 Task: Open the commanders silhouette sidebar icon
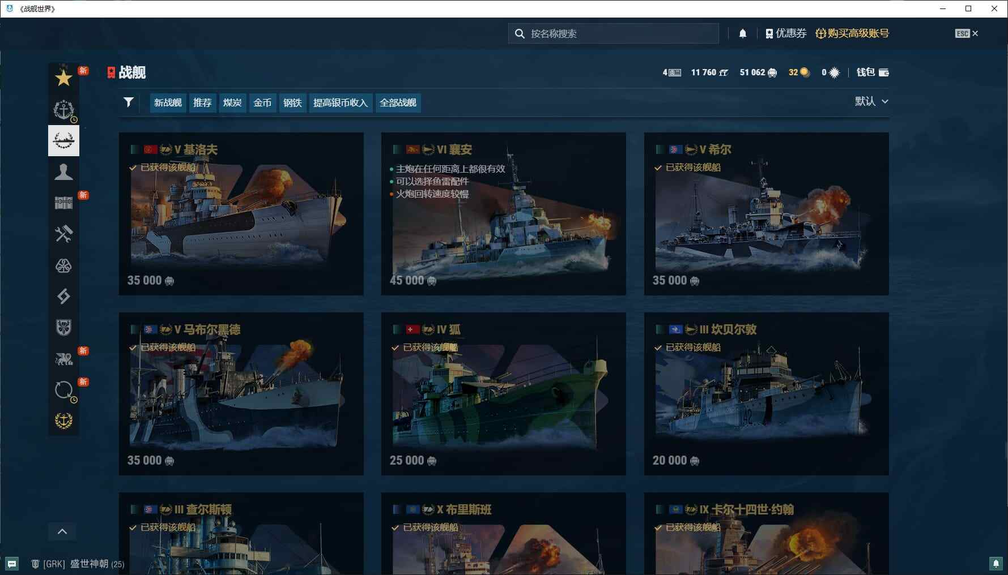(x=63, y=171)
